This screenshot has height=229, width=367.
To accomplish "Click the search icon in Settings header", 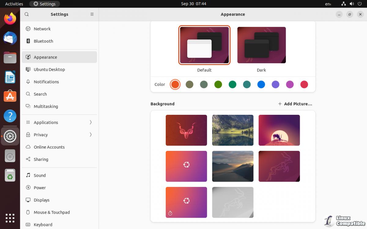I will (x=27, y=14).
